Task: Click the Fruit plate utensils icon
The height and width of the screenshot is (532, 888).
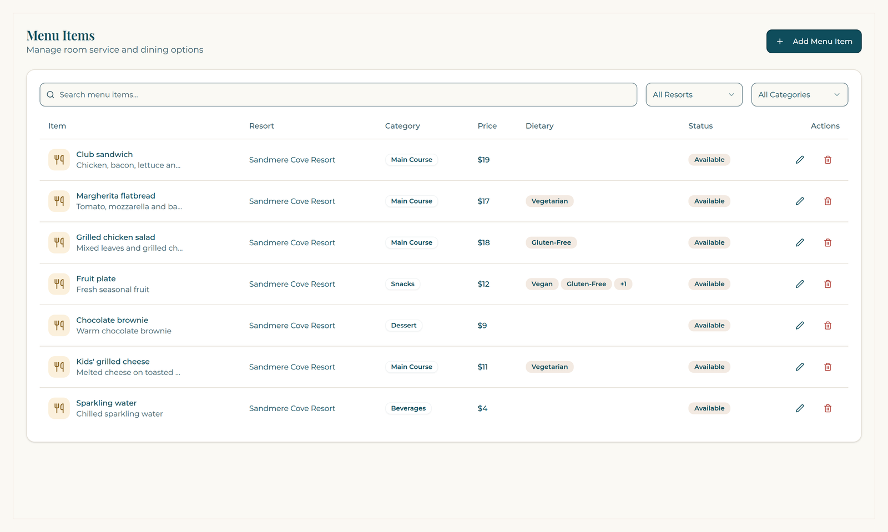Action: click(59, 284)
